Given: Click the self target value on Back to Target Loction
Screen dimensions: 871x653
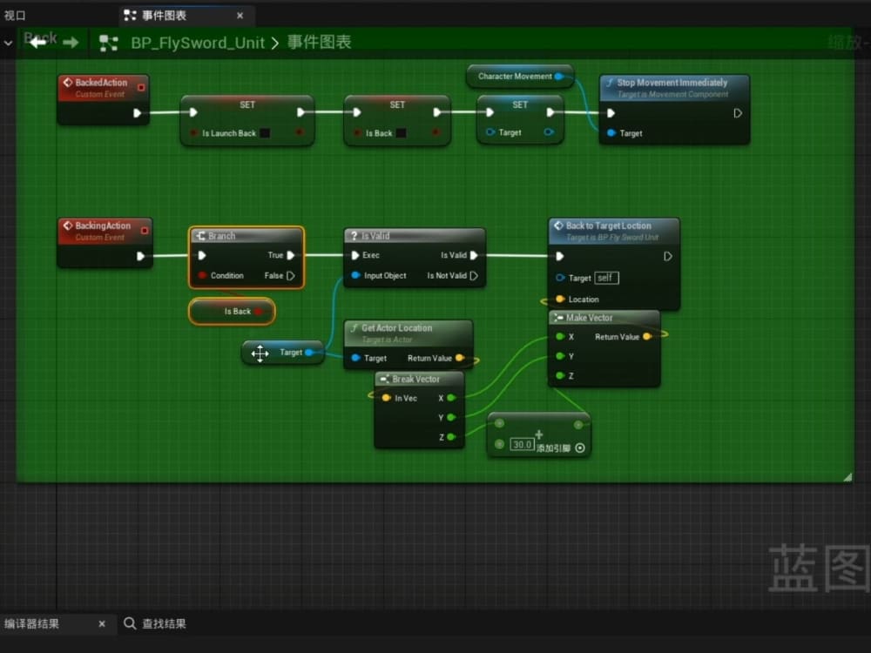Looking at the screenshot, I should tap(605, 278).
